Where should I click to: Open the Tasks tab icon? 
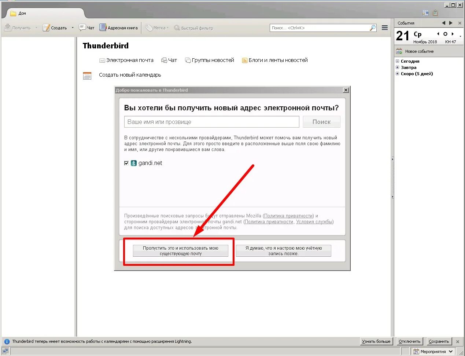tap(435, 13)
